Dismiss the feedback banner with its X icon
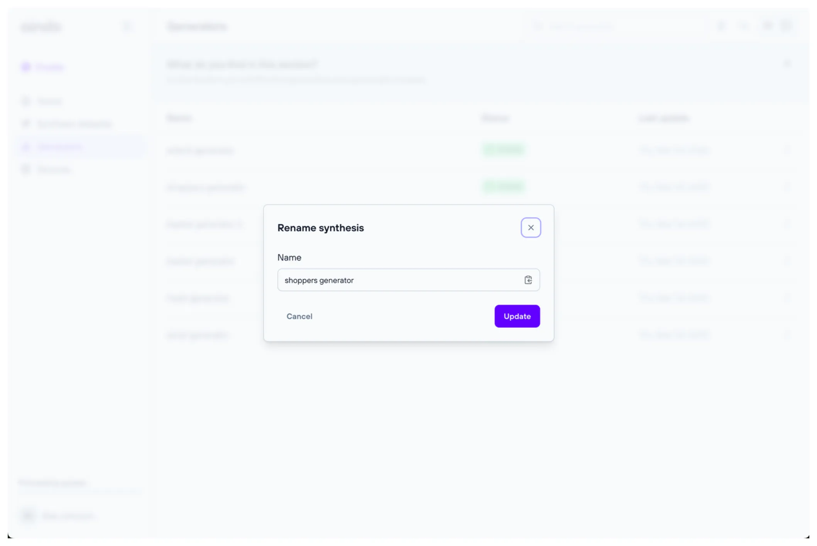Viewport: 817px width, 546px height. (x=787, y=63)
